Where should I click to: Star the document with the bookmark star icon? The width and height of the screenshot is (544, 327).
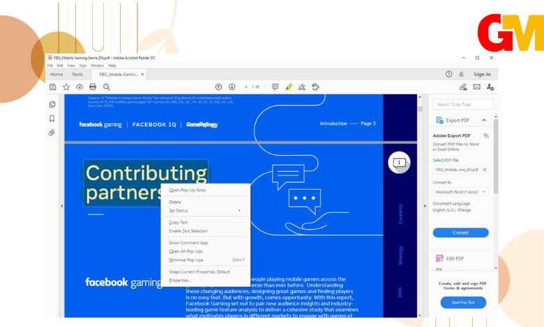66,87
